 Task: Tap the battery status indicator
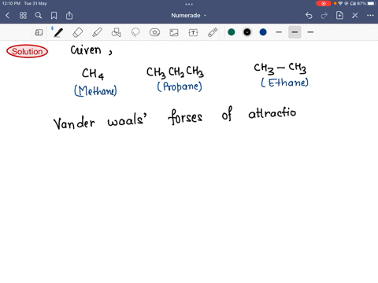pos(371,3)
